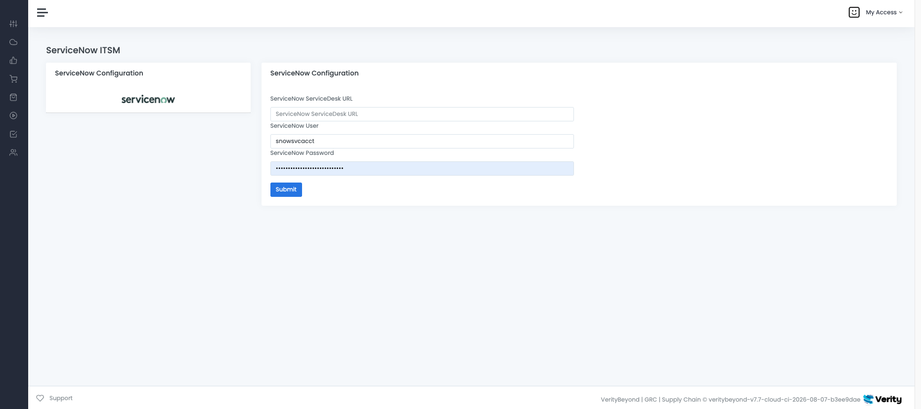The image size is (921, 409).
Task: Open the sliders settings icon in sidebar
Action: [x=13, y=24]
